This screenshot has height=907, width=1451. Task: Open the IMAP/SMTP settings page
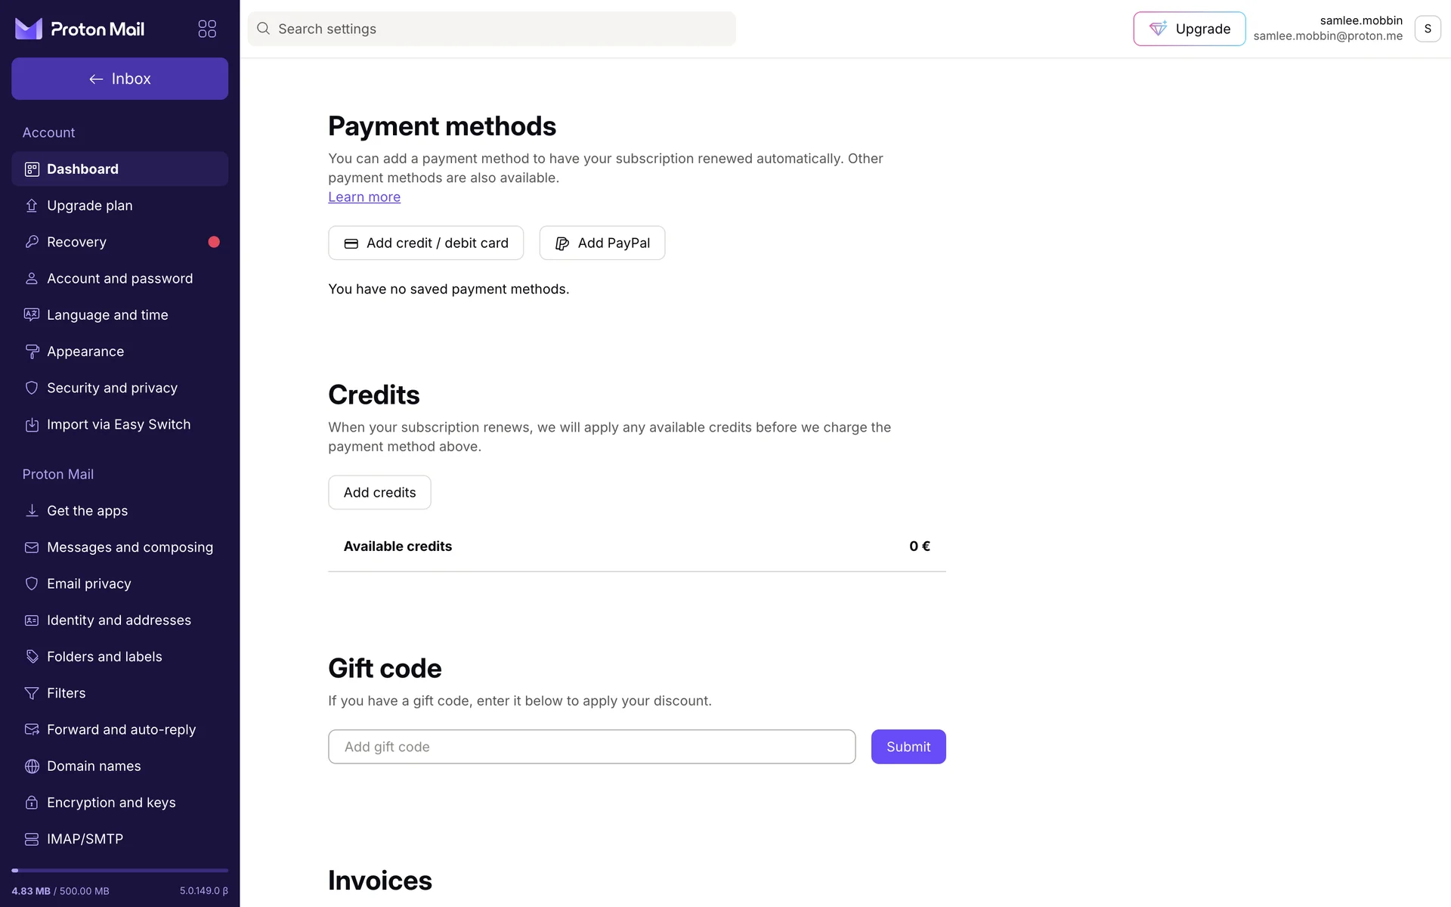tap(85, 839)
